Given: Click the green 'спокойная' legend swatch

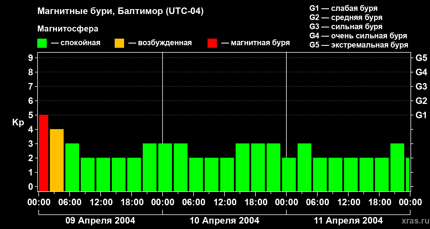Looking at the screenshot, I should (x=42, y=43).
